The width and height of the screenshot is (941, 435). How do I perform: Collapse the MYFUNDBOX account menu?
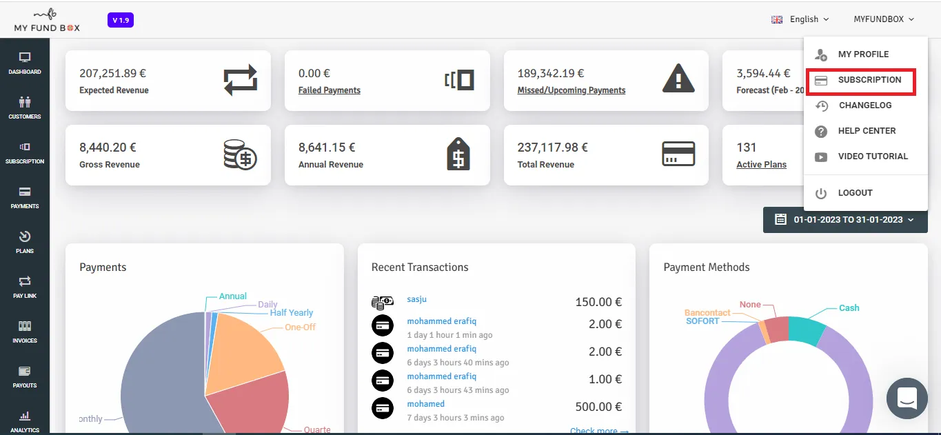(884, 19)
